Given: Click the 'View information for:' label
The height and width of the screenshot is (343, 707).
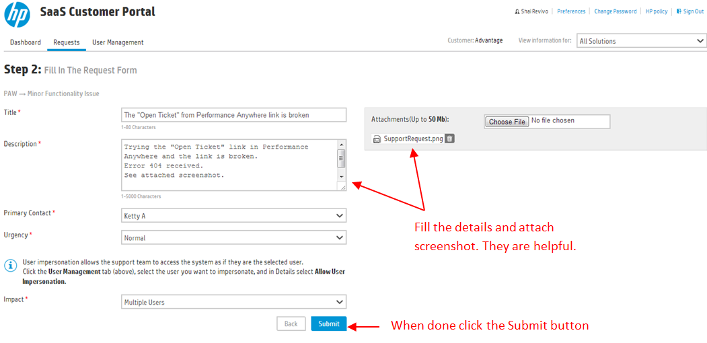Looking at the screenshot, I should [x=545, y=40].
